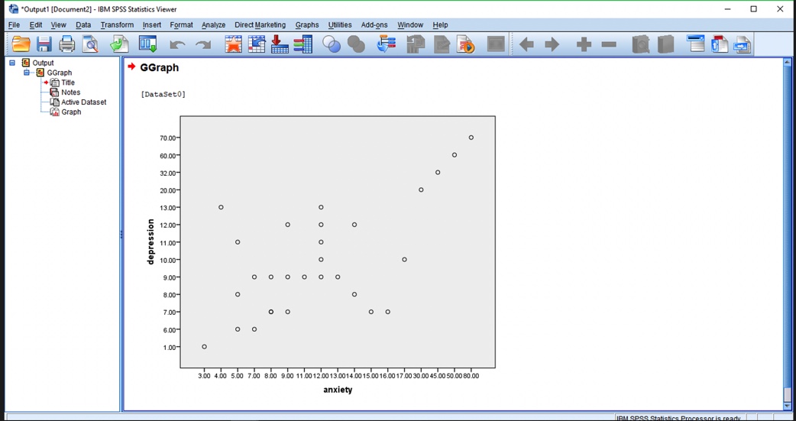Open the Window menu
796x421 pixels.
410,25
